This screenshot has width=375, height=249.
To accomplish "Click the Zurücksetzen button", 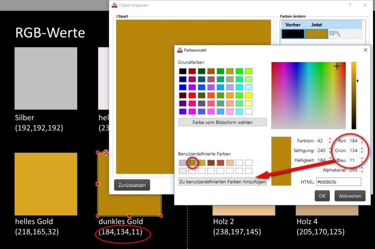I will click(132, 185).
